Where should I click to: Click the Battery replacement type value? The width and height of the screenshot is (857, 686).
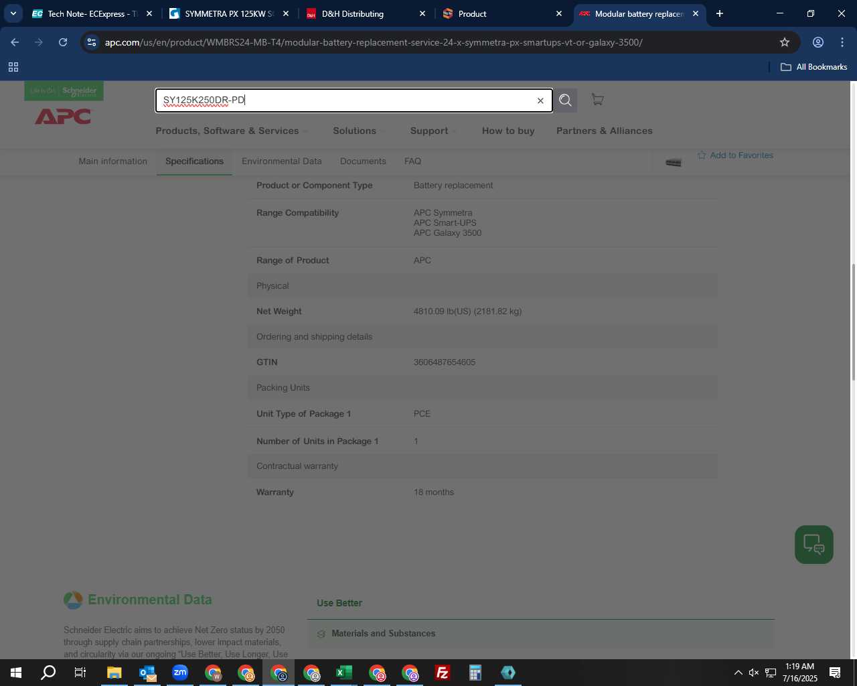453,186
